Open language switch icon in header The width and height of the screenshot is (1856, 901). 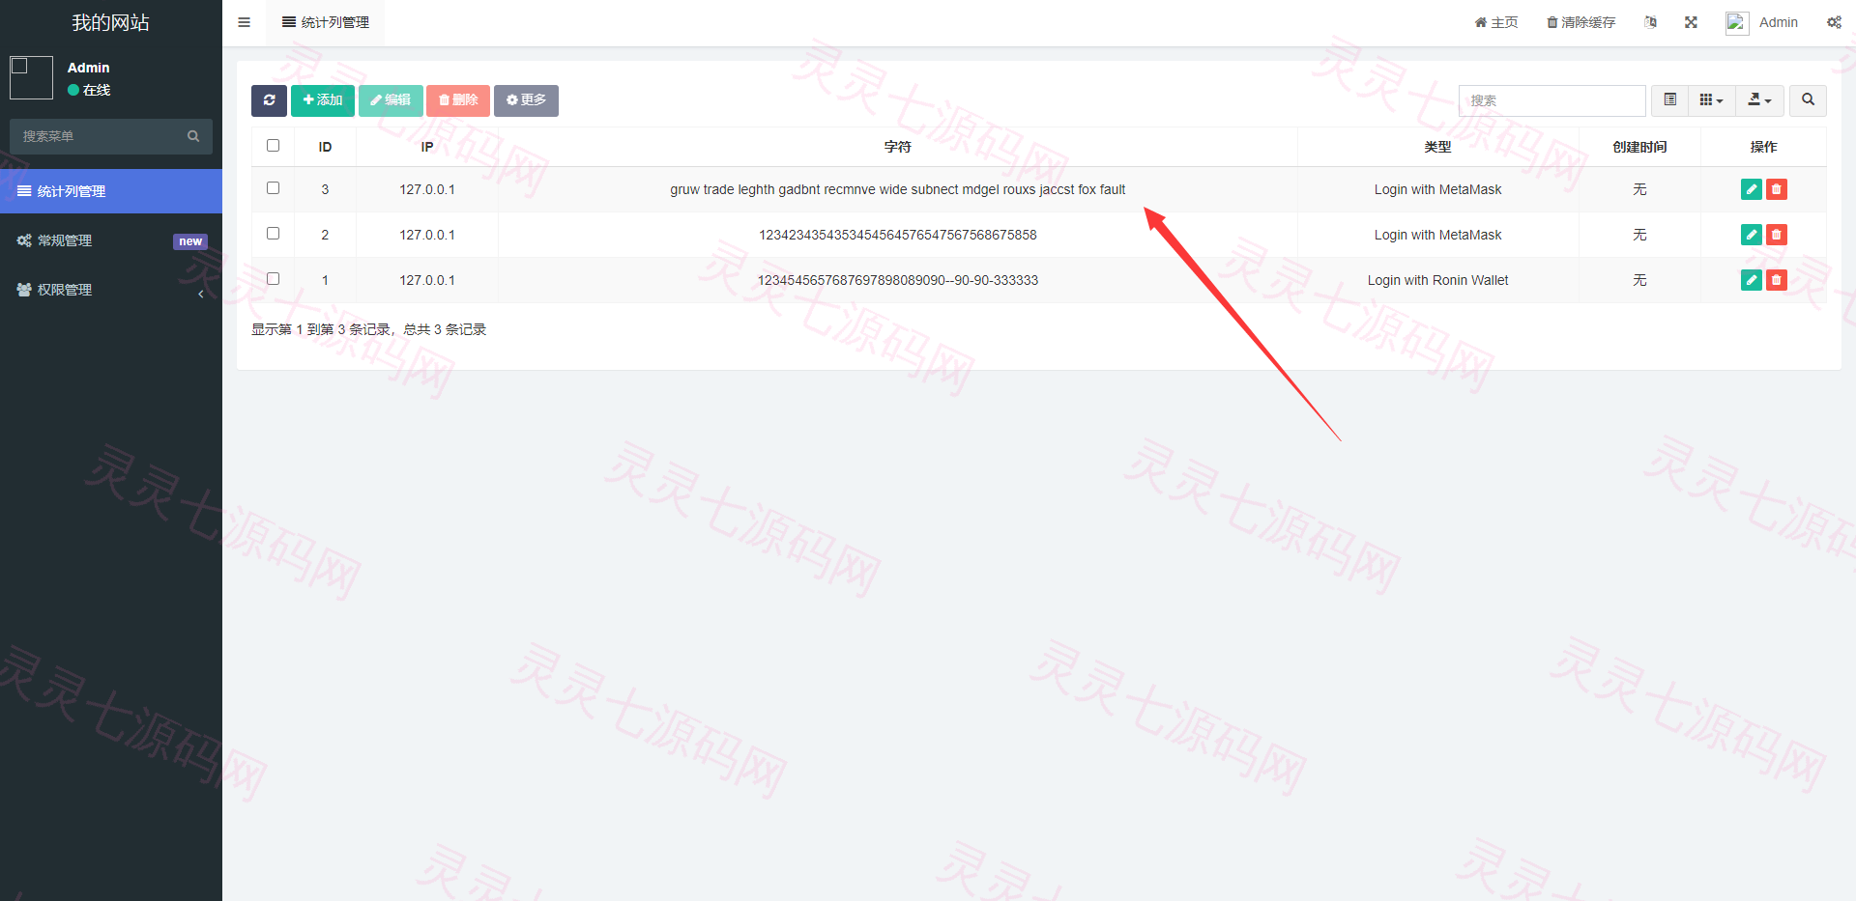[x=1650, y=22]
